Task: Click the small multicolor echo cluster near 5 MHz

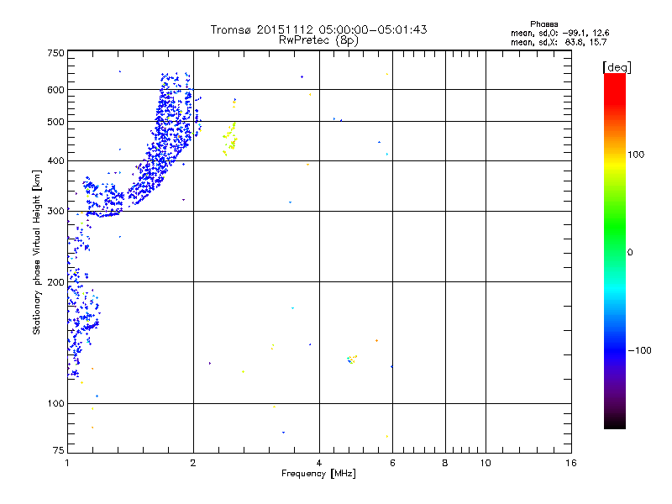Action: (352, 360)
